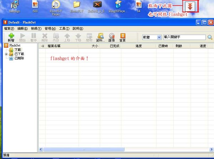Expand the 已下載 tree node
The image size is (214, 159).
pyautogui.click(x=6, y=54)
